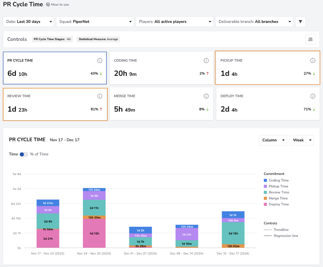The height and width of the screenshot is (267, 323).
Task: Show info for Review Time card
Action: pos(100,96)
